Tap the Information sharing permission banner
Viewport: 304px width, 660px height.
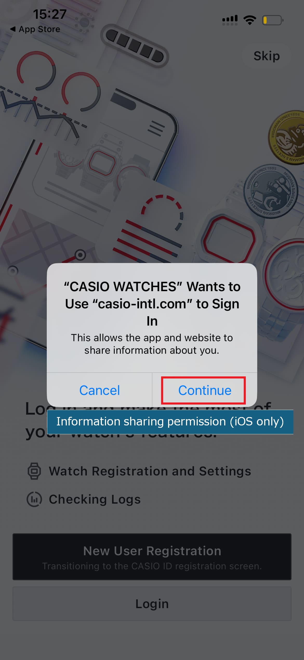click(x=170, y=422)
